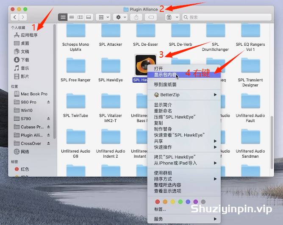Choose 移到废纸篓 in the context menu

point(184,84)
